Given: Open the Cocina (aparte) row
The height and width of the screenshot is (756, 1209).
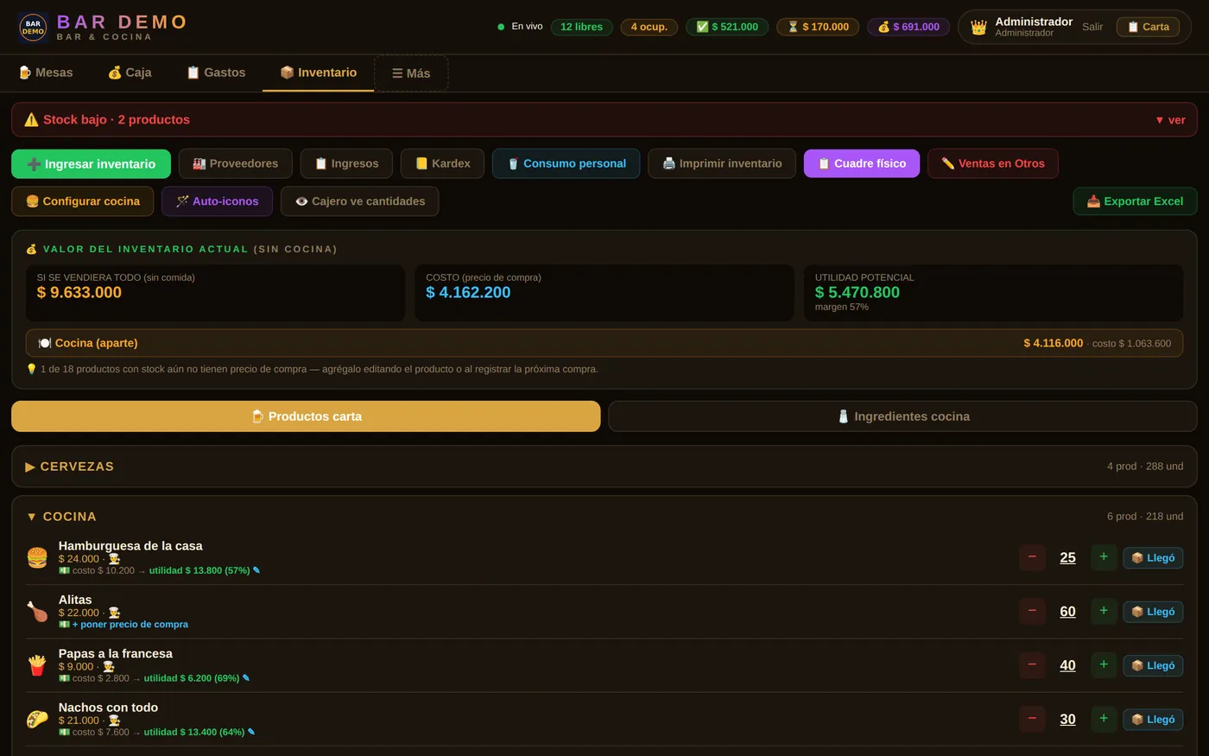Looking at the screenshot, I should pos(604,343).
